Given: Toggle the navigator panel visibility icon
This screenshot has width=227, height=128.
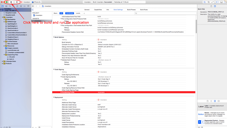Looking at the screenshot, I should (x=217, y=2).
